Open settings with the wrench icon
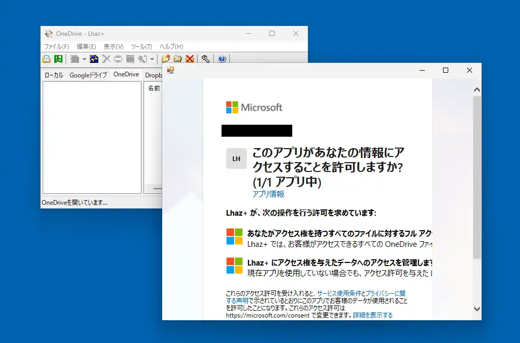The width and height of the screenshot is (520, 343). coord(206,59)
